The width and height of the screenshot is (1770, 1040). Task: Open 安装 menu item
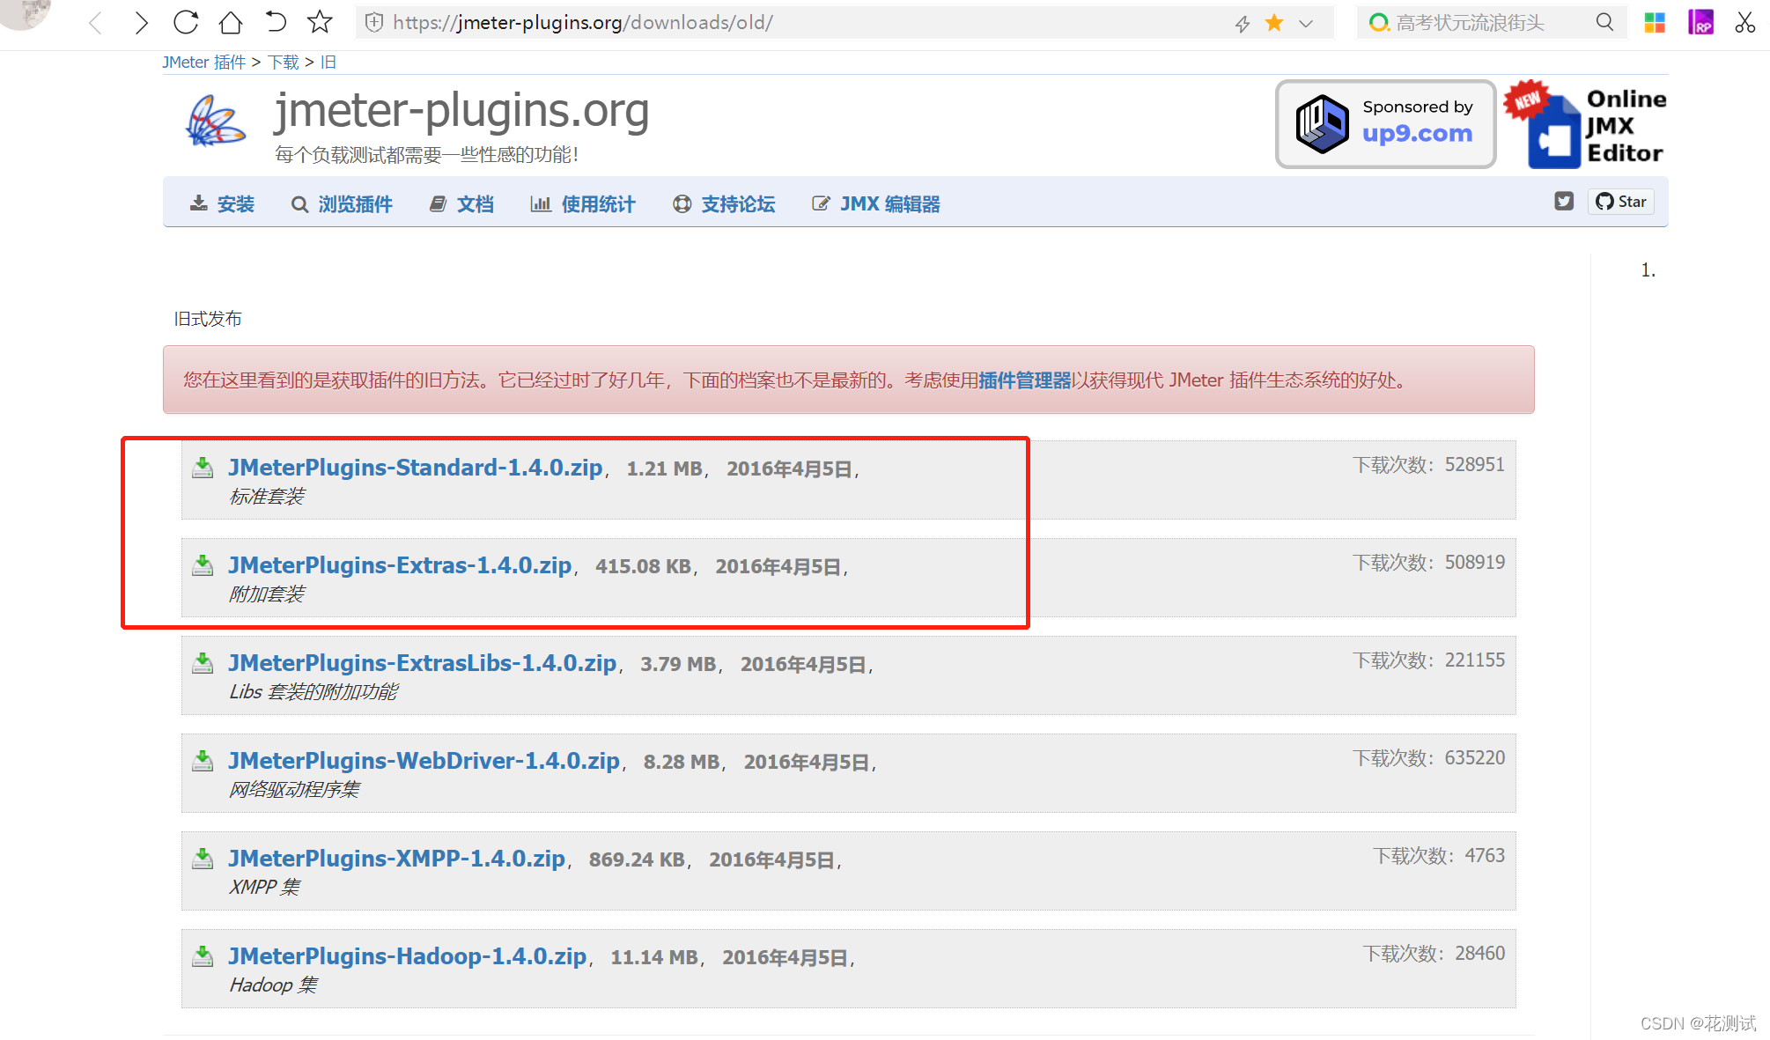(x=222, y=204)
